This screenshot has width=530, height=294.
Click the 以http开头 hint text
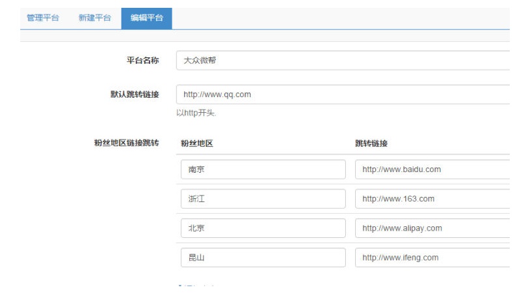tap(196, 113)
